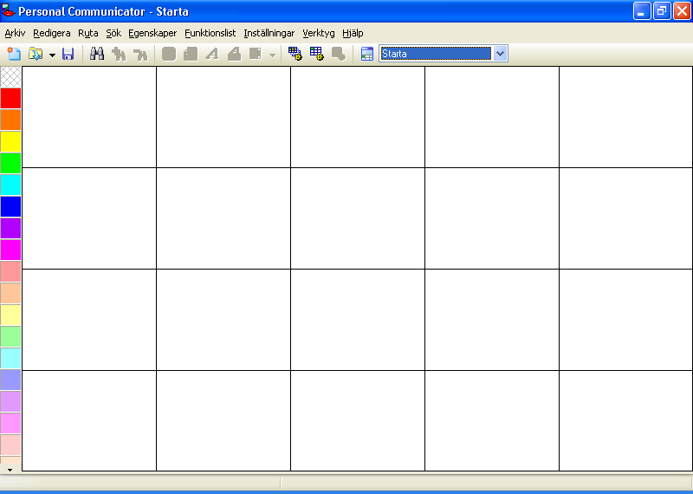693x494 pixels.
Task: Click the greyed-out letter A text icon
Action: pyautogui.click(x=212, y=54)
